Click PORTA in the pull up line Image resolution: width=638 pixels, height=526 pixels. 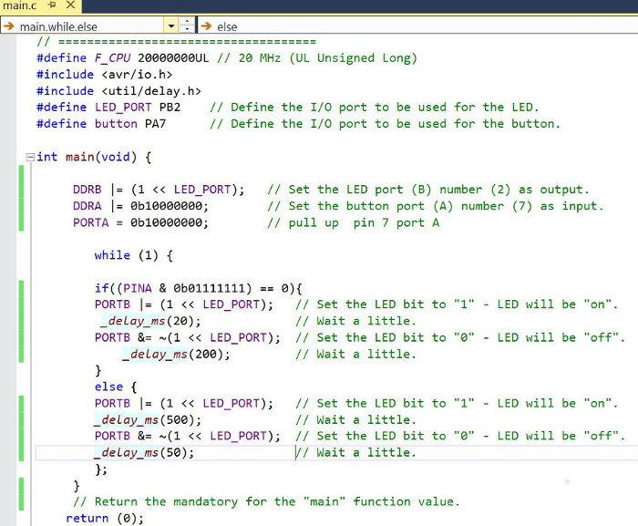pos(91,222)
